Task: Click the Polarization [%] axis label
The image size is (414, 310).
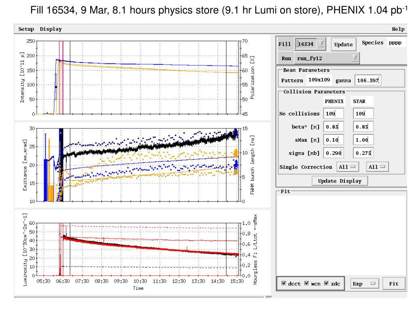Action: 252,77
